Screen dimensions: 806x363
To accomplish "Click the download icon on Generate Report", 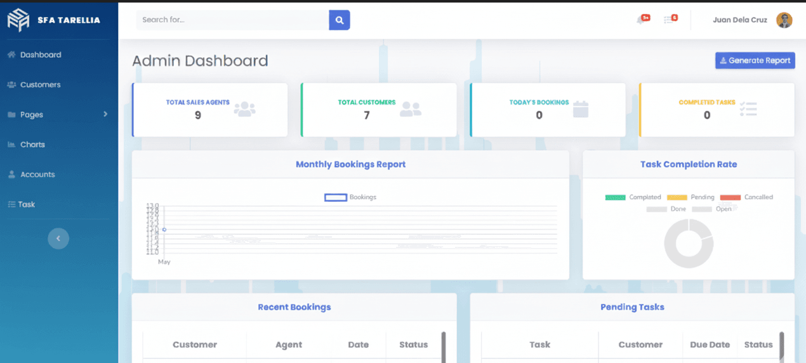I will pyautogui.click(x=723, y=61).
